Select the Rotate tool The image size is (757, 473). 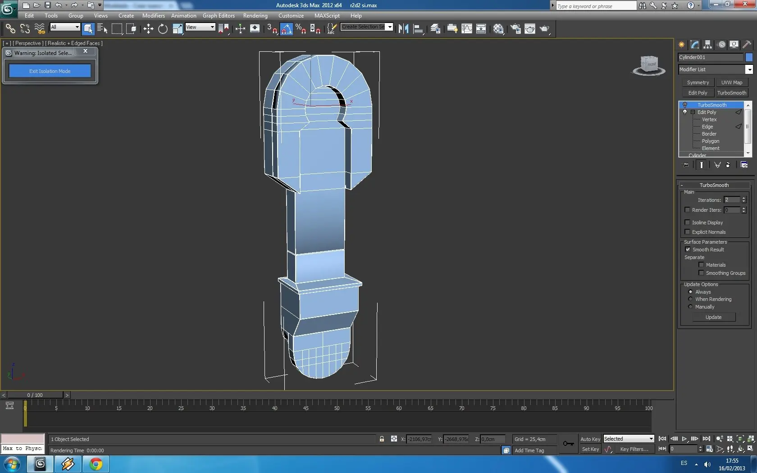pyautogui.click(x=163, y=29)
